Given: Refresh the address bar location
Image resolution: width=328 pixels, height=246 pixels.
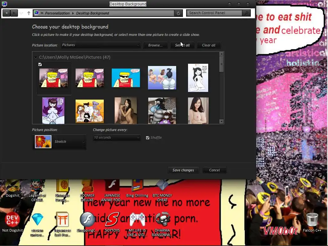Looking at the screenshot, I should click(x=178, y=13).
